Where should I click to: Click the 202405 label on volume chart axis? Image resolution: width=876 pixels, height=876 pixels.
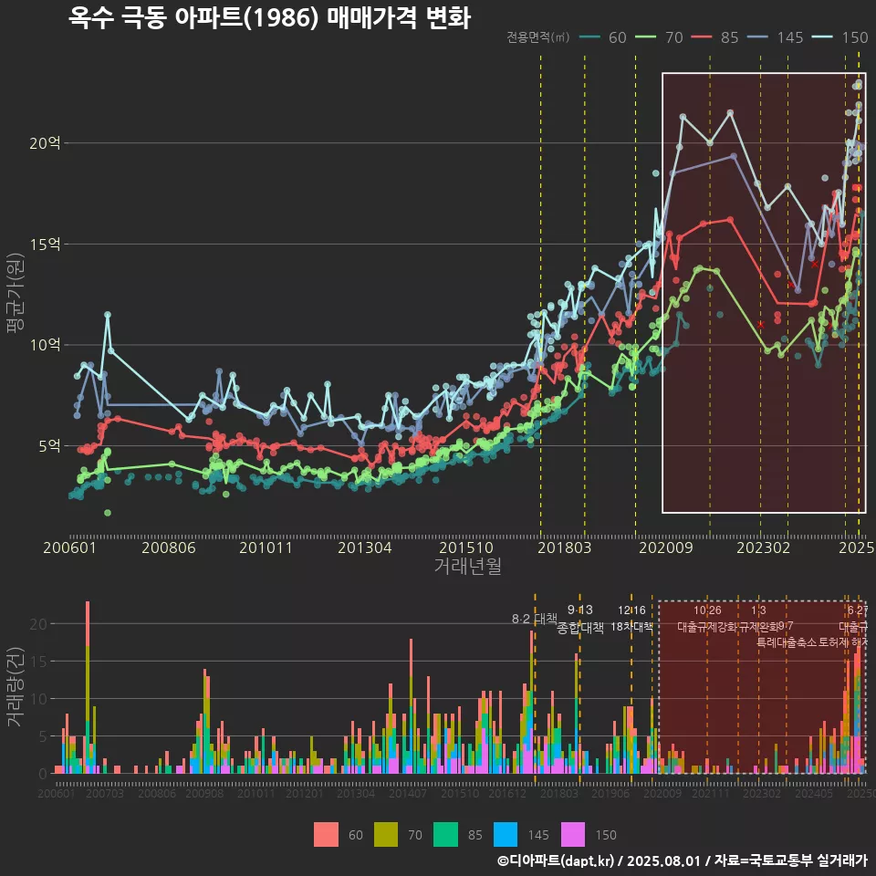[814, 793]
